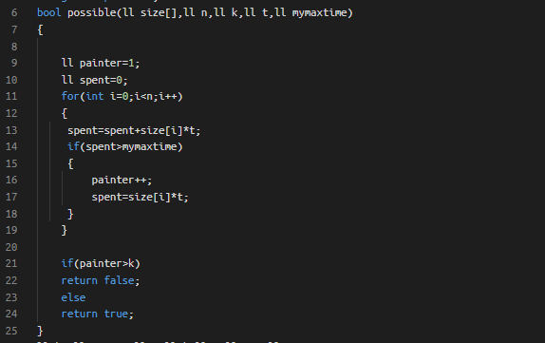This screenshot has width=545, height=343.
Task: Click the if(spent>mymaxtime) condition
Action: [x=124, y=147]
